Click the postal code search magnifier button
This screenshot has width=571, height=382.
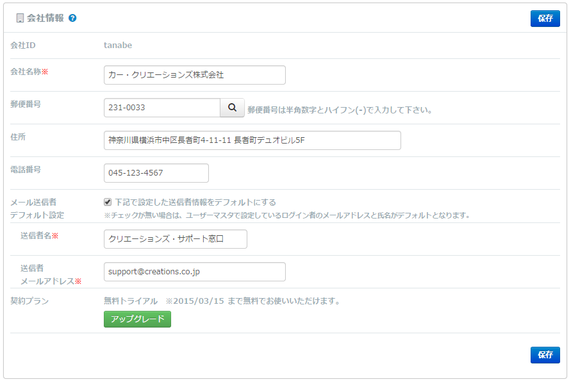click(232, 108)
